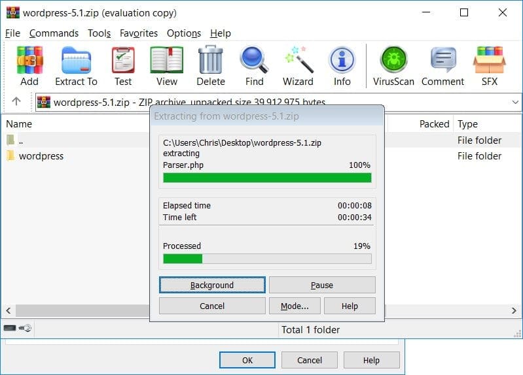Image resolution: width=523 pixels, height=375 pixels.
Task: Click OK in the bottom dialog
Action: click(x=247, y=360)
